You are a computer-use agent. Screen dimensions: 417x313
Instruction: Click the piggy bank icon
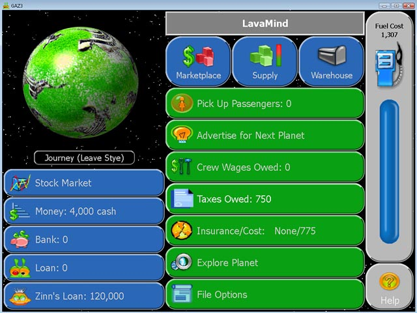click(x=20, y=239)
